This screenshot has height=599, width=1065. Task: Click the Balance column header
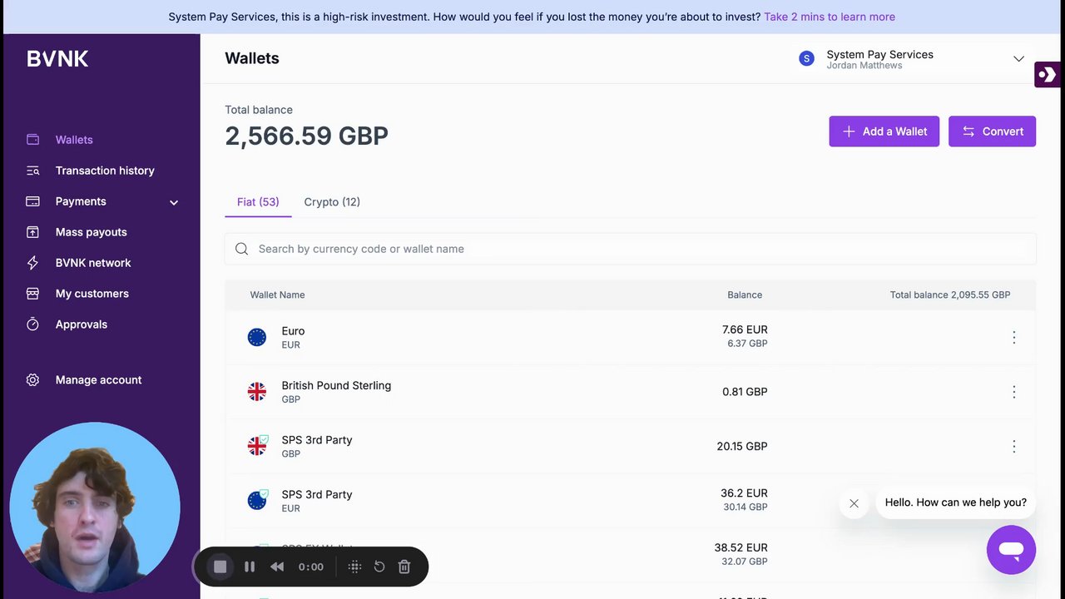(745, 295)
